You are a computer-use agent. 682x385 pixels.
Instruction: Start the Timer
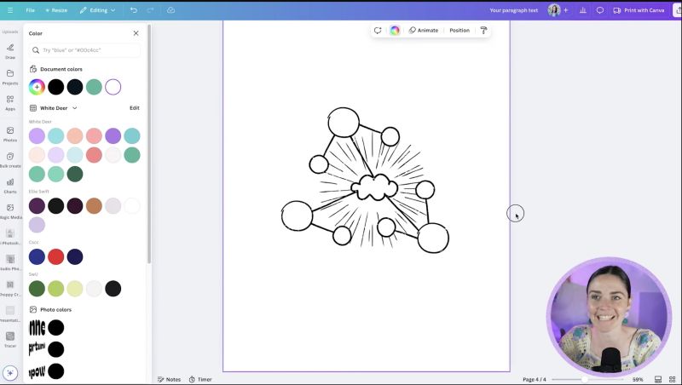coord(200,379)
